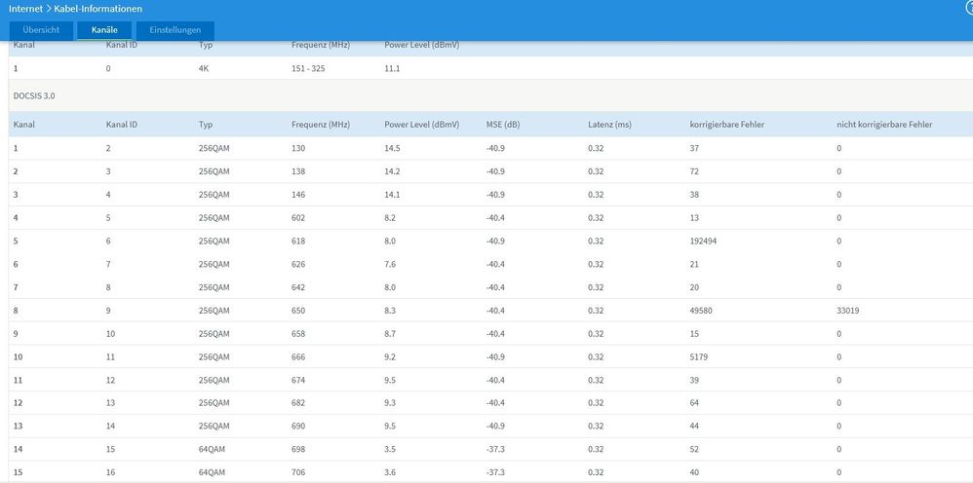Image resolution: width=973 pixels, height=483 pixels.
Task: Click correctable errors value 49580
Action: pos(701,311)
